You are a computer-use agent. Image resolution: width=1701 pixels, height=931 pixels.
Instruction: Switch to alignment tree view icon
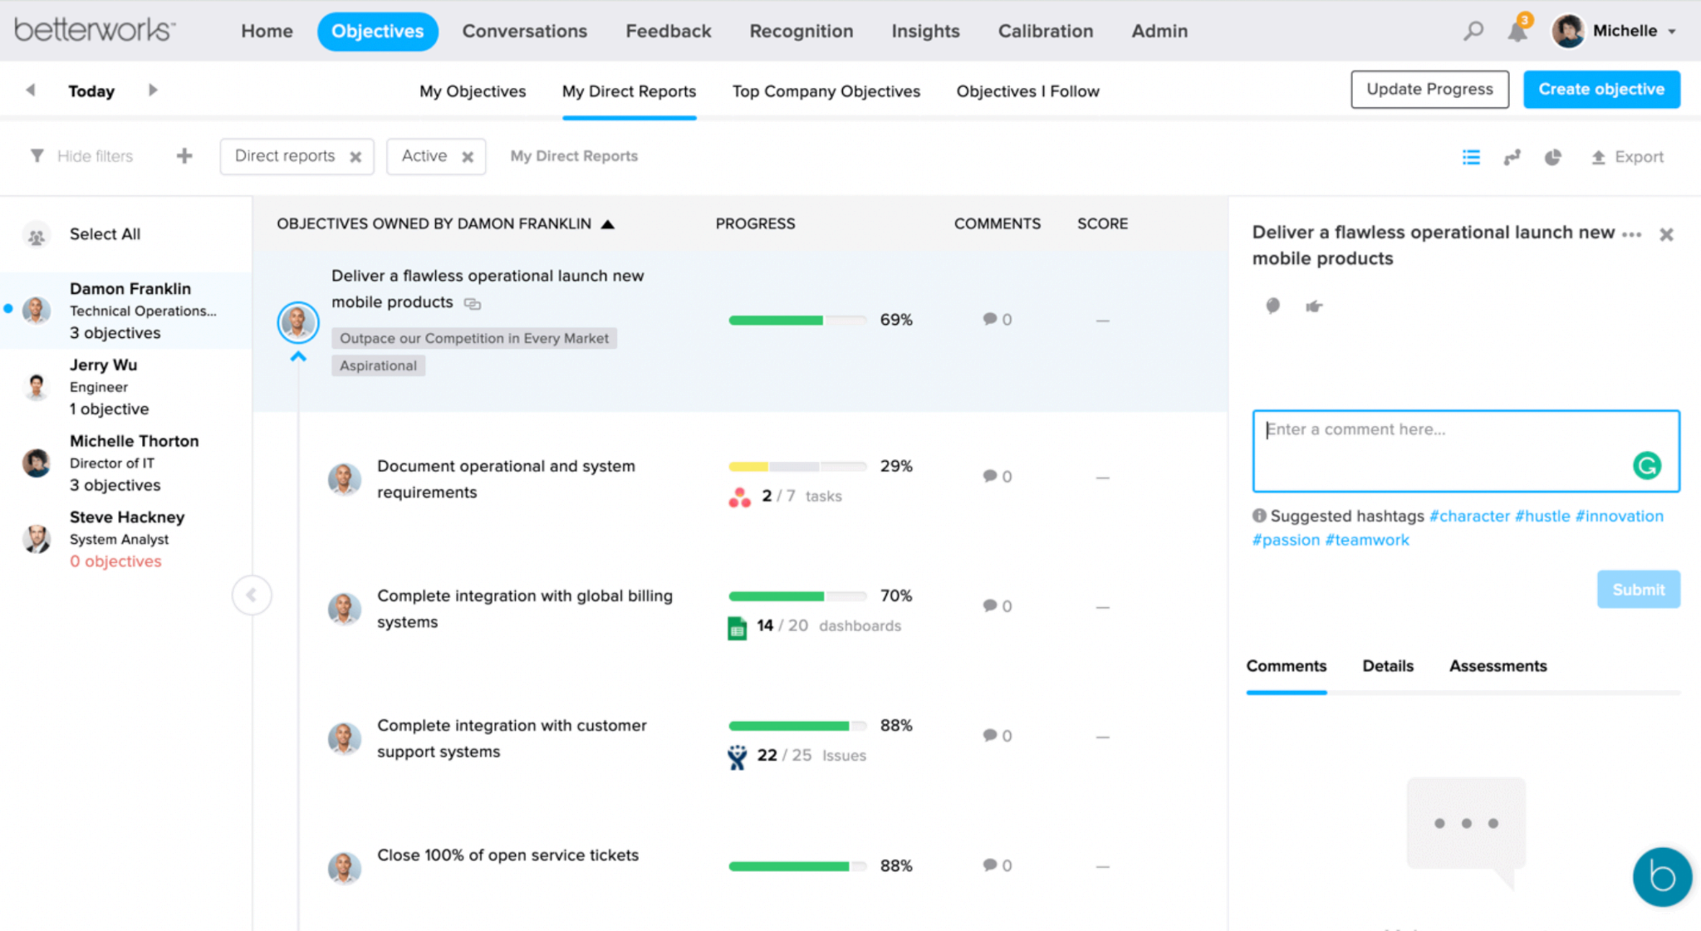click(x=1512, y=157)
